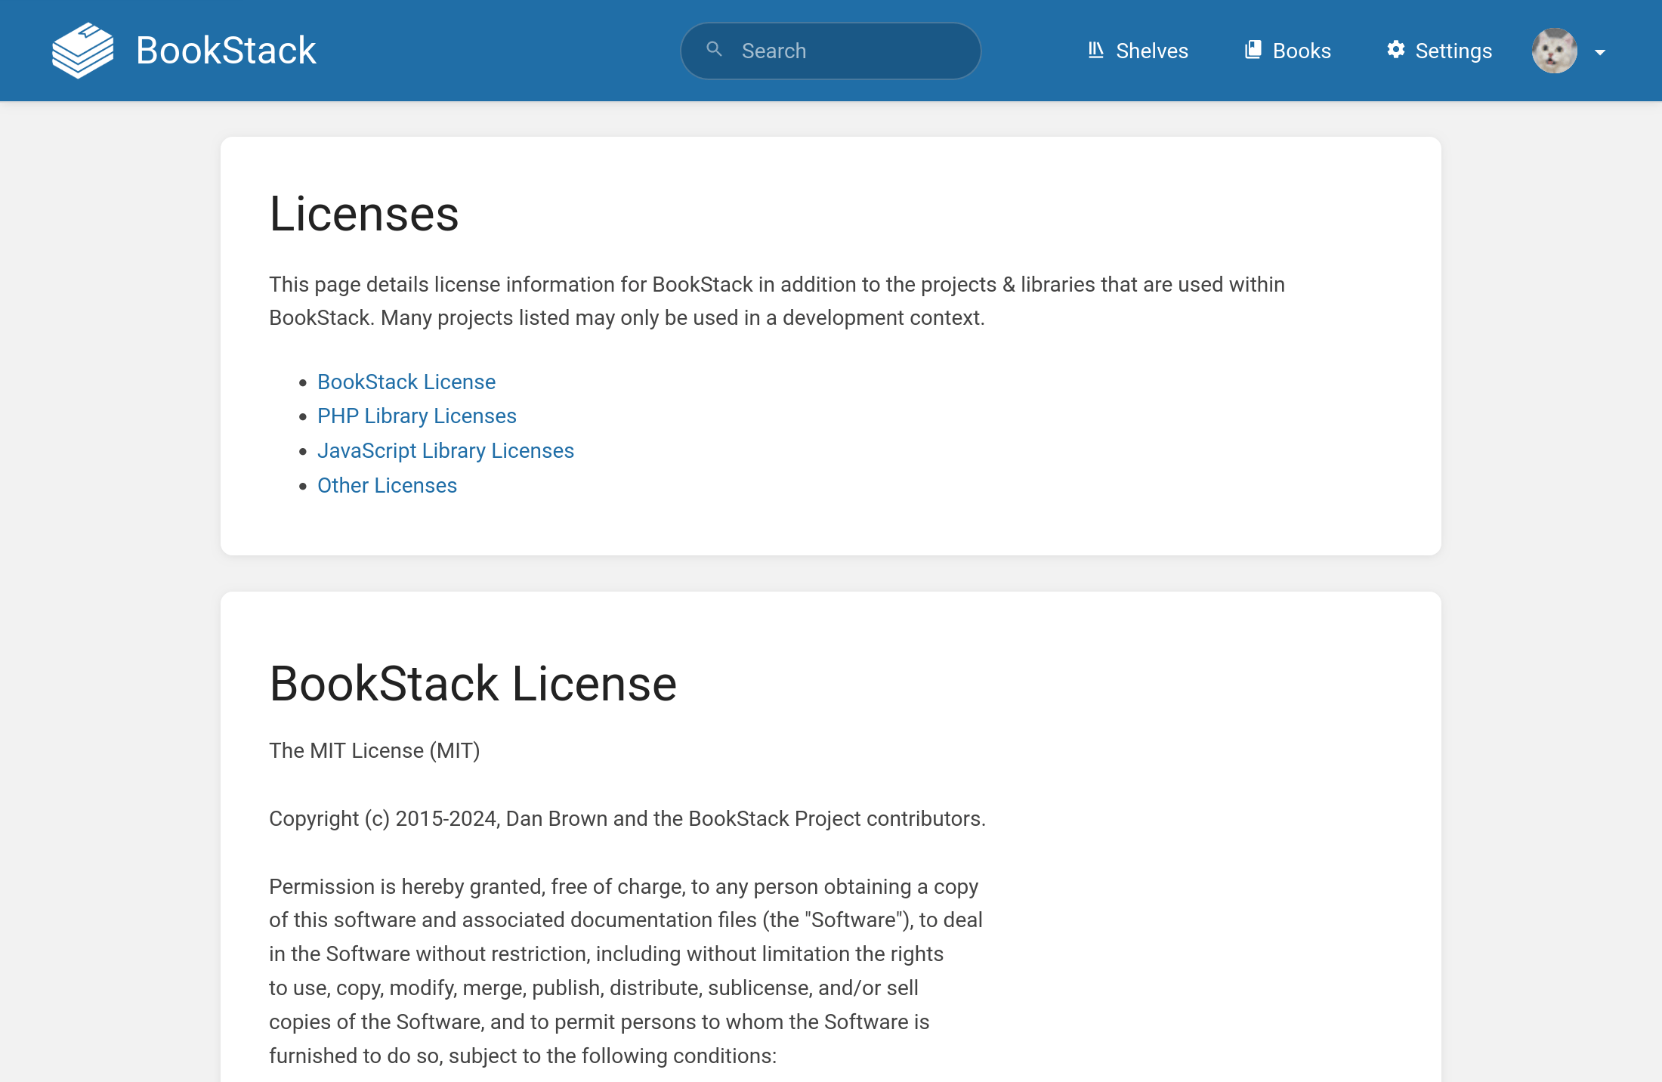Click the line "furnished to do so, subject to"

tap(523, 1056)
